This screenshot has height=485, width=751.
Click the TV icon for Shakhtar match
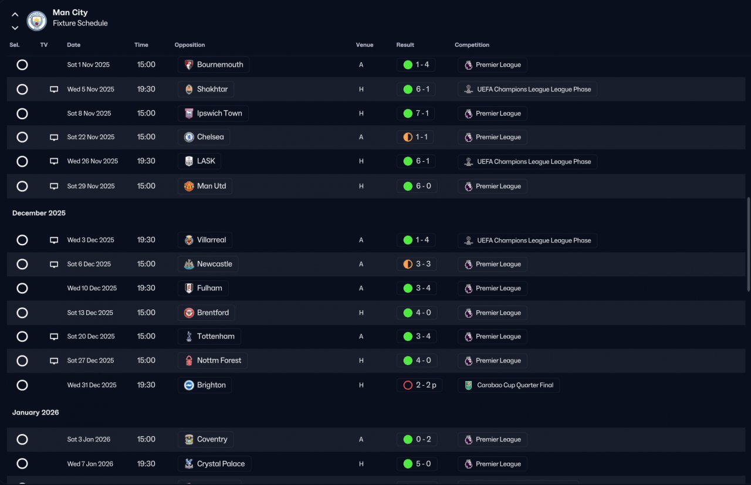pos(54,89)
